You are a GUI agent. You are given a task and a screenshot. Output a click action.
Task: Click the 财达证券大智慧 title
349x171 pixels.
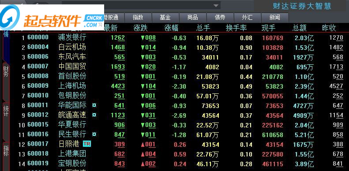coord(302,6)
